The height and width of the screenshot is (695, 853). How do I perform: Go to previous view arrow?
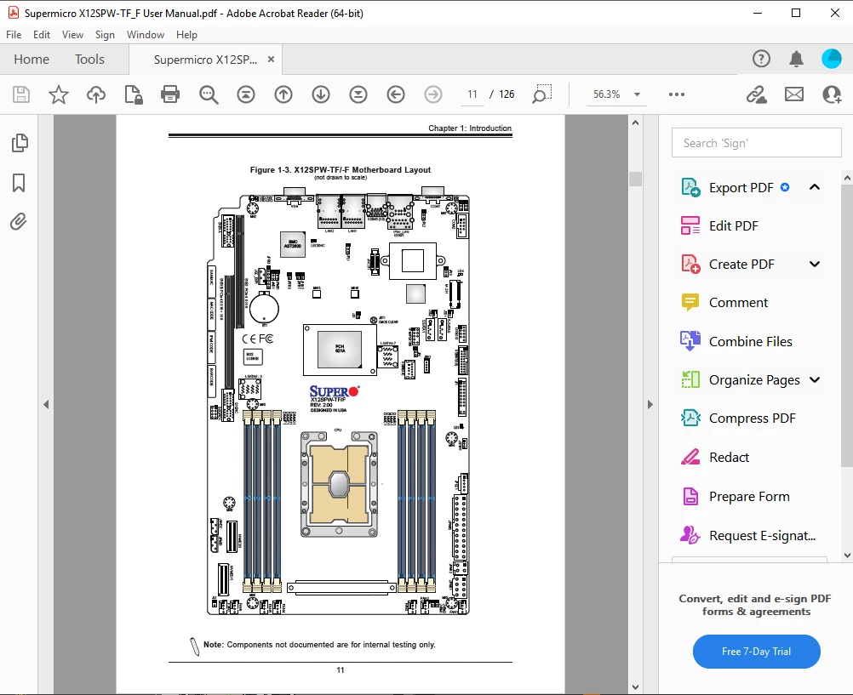click(x=396, y=94)
